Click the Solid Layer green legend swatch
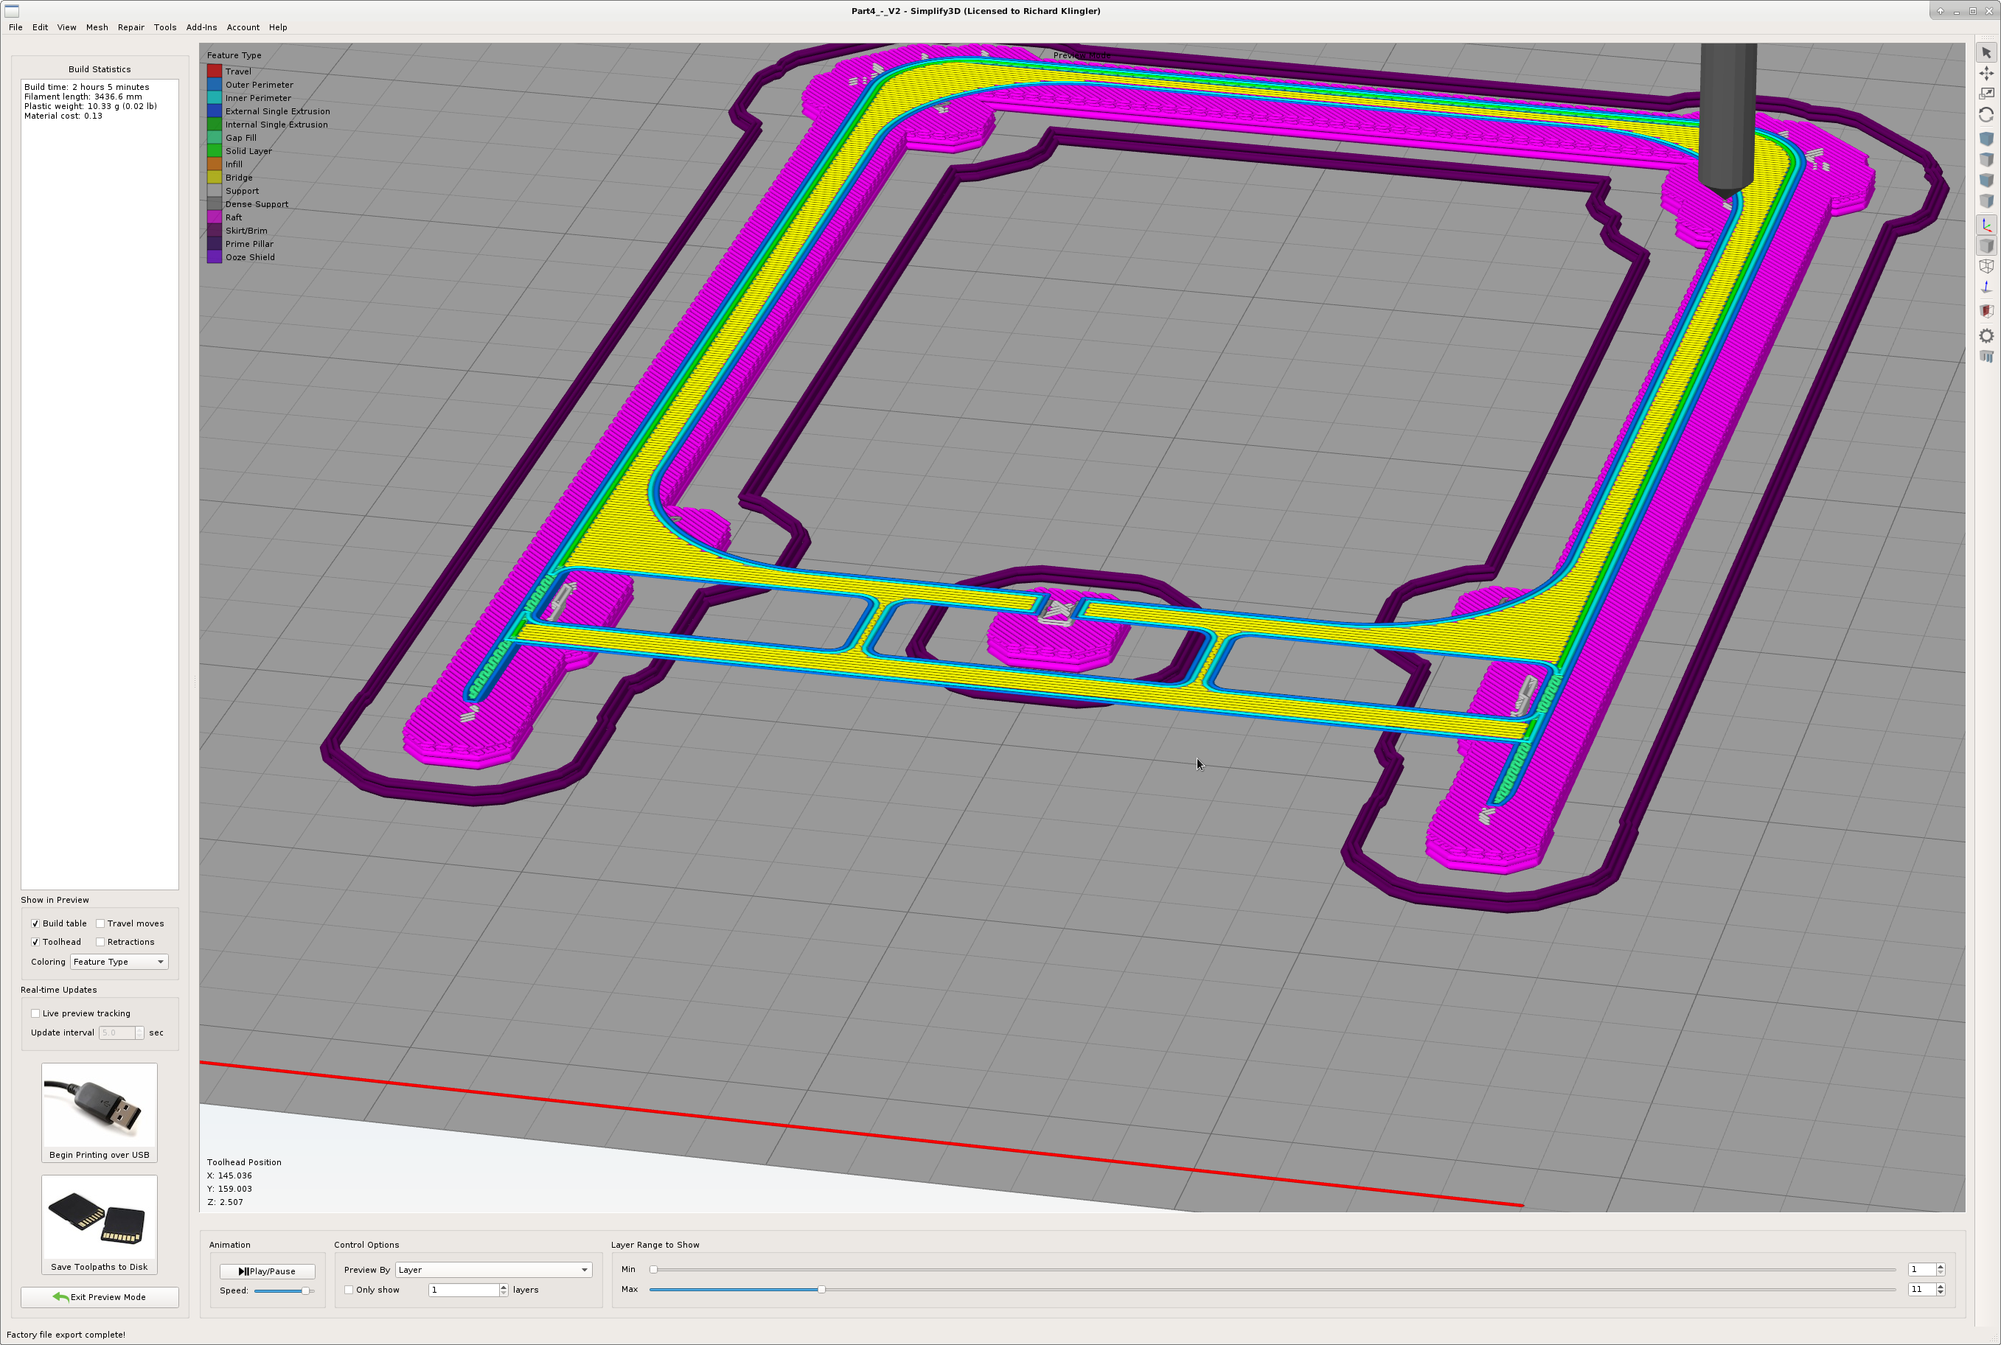The height and width of the screenshot is (1345, 2001). 215,151
